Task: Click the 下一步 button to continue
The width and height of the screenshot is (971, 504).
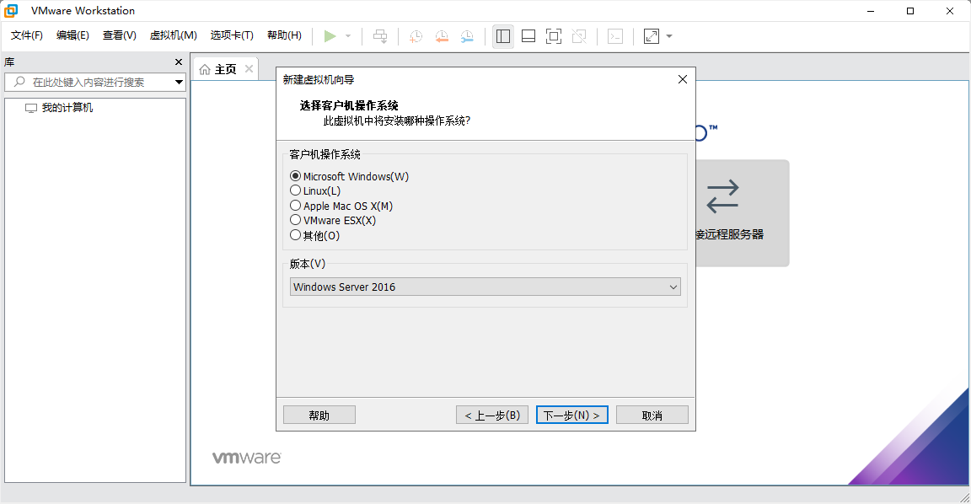Action: 571,414
